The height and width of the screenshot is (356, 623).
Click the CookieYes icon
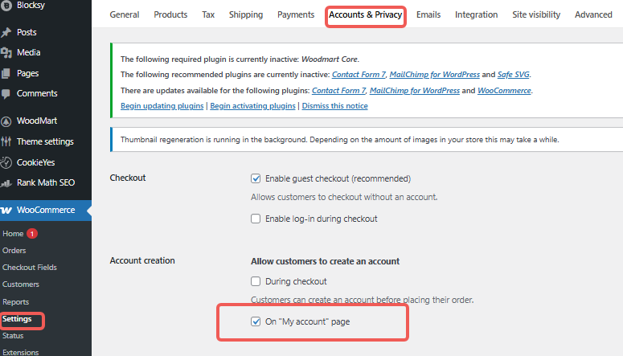6,162
